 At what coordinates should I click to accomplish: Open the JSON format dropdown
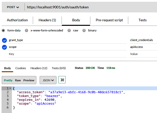pos(48,80)
